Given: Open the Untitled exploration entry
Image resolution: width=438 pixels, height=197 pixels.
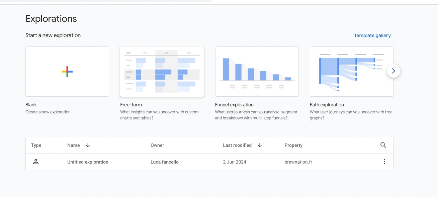Looking at the screenshot, I should coord(88,162).
